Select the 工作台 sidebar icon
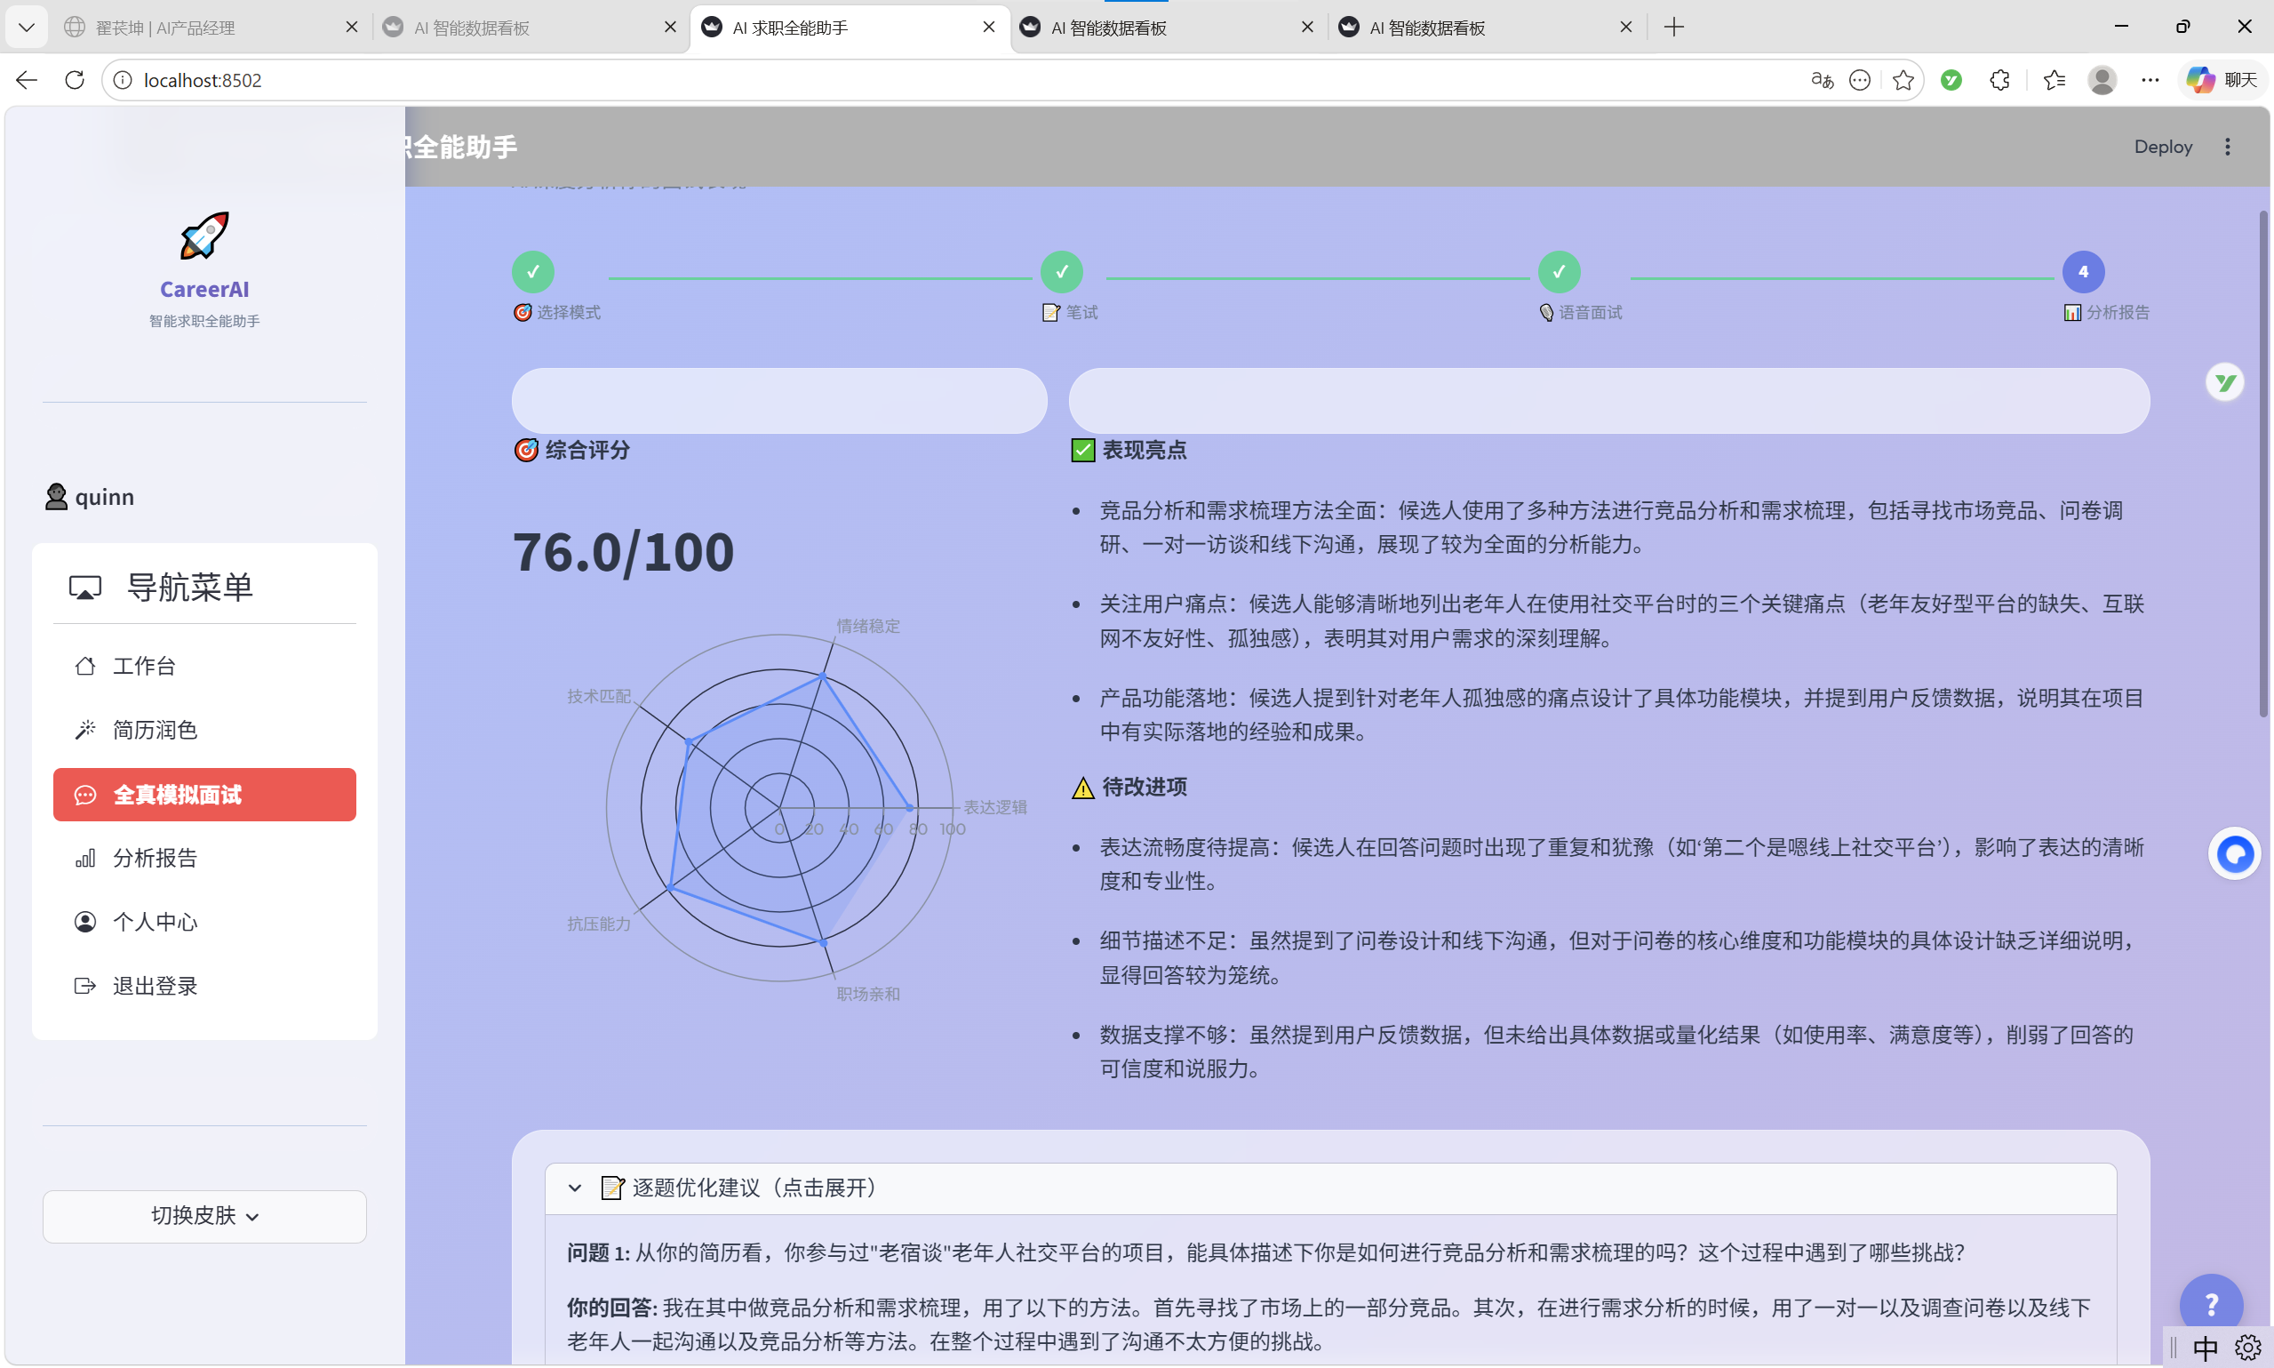 (x=84, y=665)
